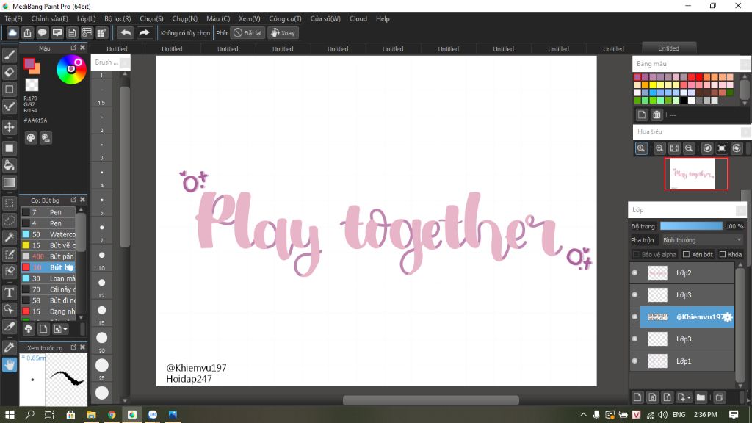Switch to the first Untitled tab
The height and width of the screenshot is (423, 752).
(117, 49)
